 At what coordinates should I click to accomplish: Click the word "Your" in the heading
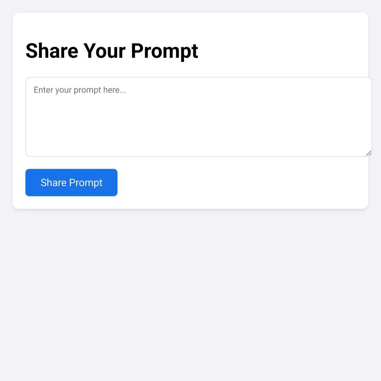pos(104,51)
